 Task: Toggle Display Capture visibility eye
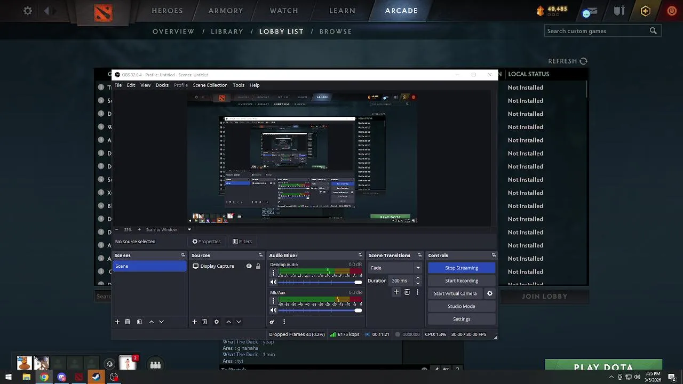point(249,266)
